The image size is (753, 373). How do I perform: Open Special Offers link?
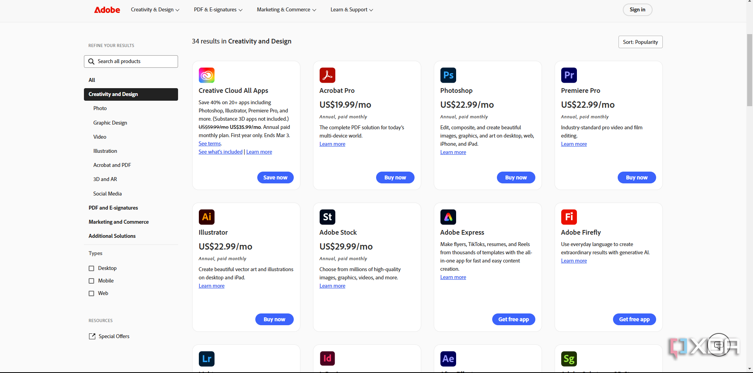(x=114, y=336)
